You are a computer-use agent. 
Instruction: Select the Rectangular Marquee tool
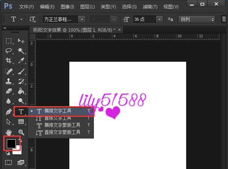[x=9, y=41]
